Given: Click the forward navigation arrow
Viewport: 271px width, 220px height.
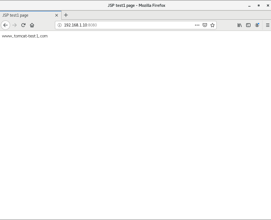Looking at the screenshot, I should 14,25.
